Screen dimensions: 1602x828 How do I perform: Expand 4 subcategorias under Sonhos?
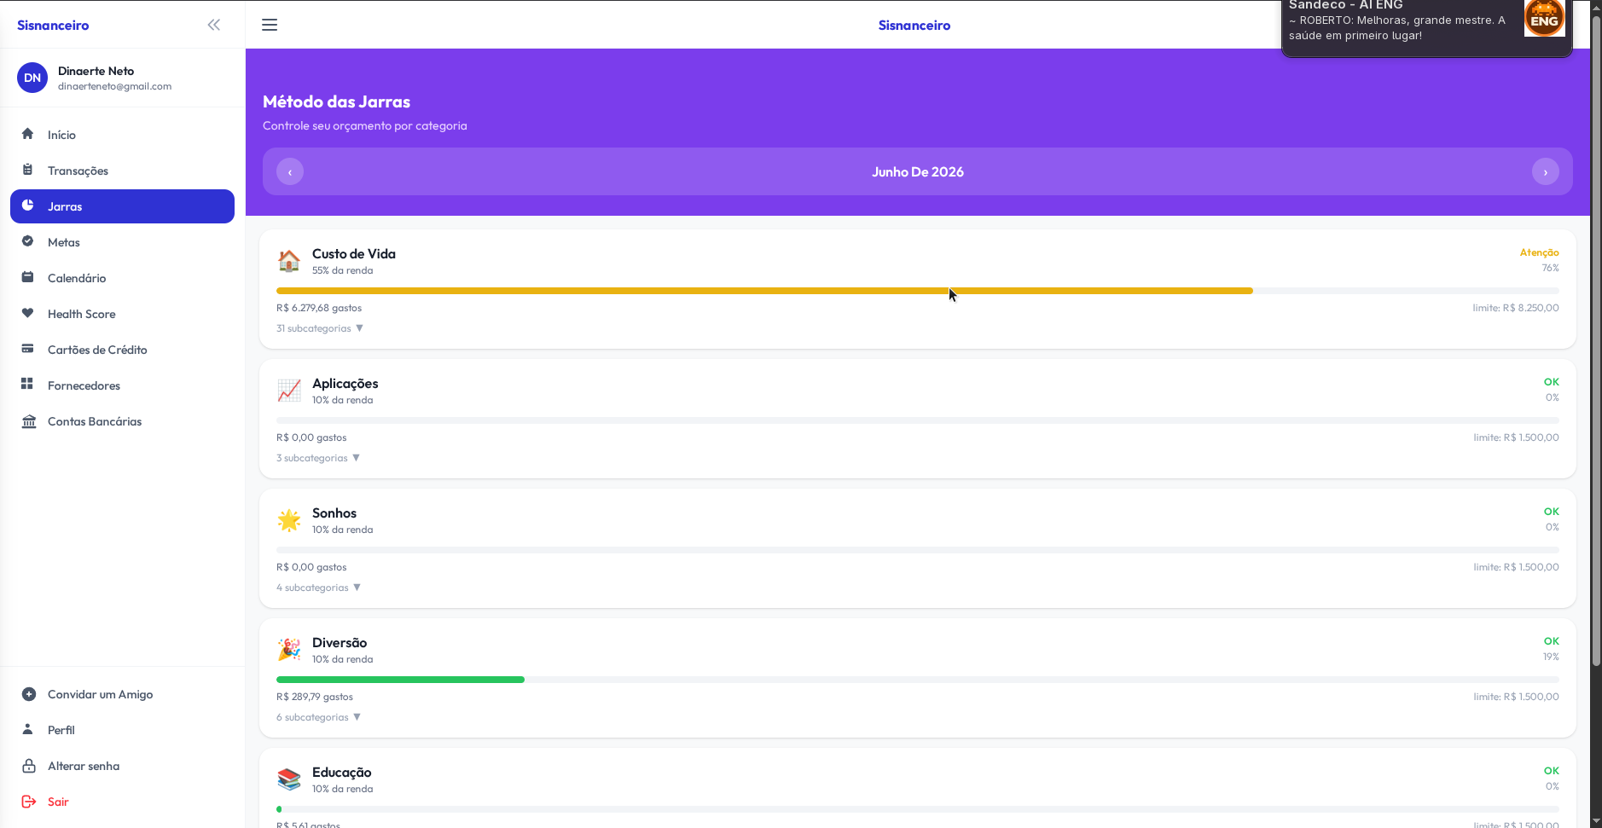tap(319, 588)
